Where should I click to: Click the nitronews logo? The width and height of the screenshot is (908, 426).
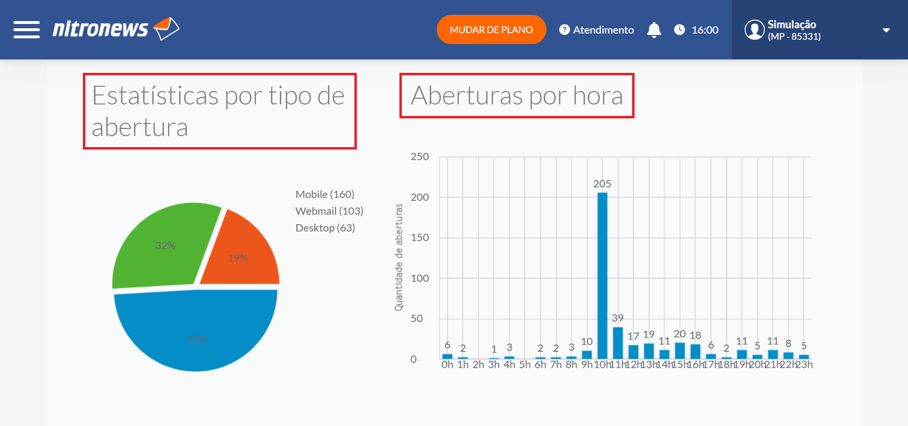point(116,29)
